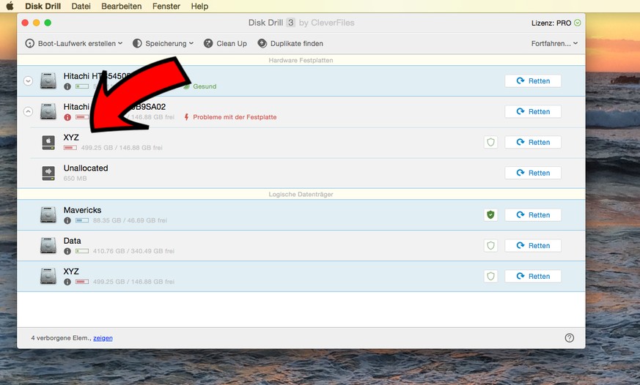Click Apple partition icon of XYZ
The width and height of the screenshot is (640, 385).
click(x=48, y=142)
